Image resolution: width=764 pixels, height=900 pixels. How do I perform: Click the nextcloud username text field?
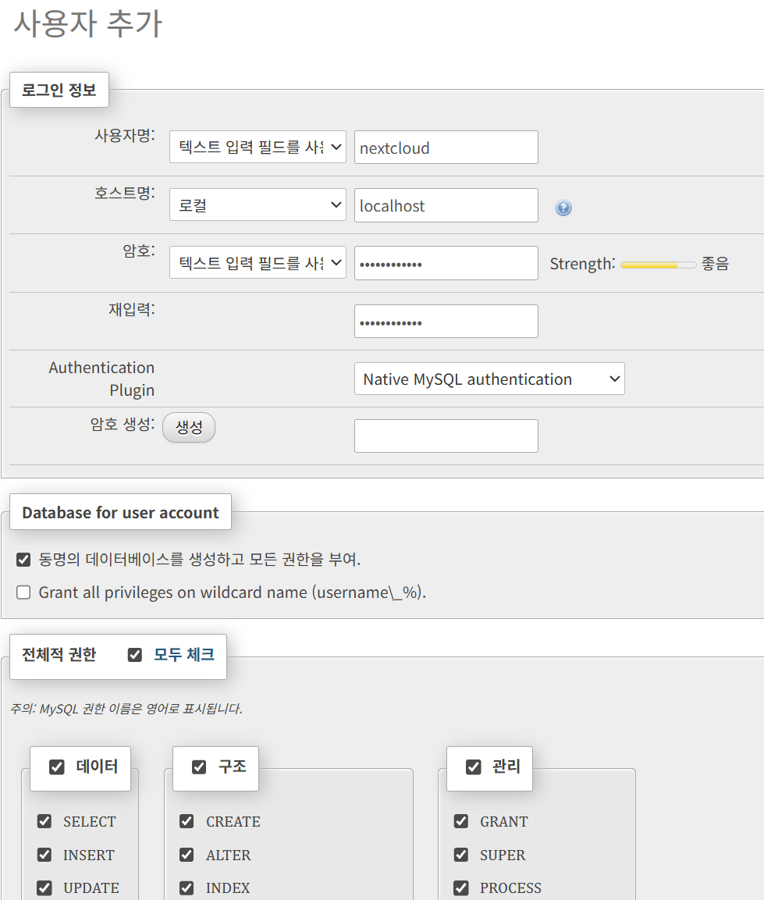(x=446, y=147)
